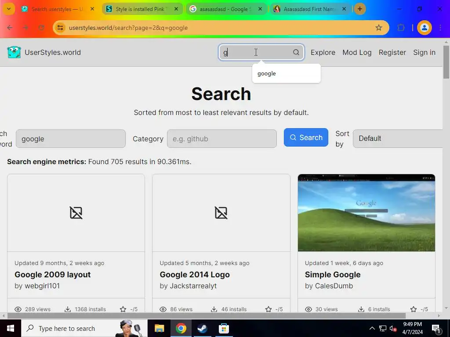Click the installs download icon showing 1368 installs

click(x=67, y=309)
